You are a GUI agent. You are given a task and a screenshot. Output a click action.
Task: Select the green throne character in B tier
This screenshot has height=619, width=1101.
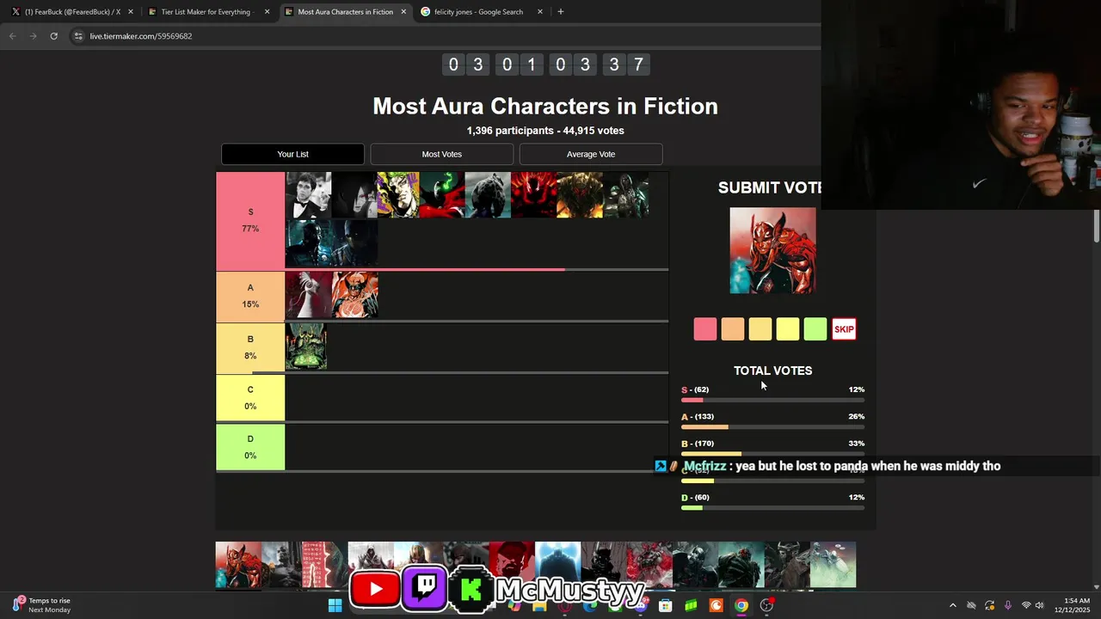pos(306,346)
